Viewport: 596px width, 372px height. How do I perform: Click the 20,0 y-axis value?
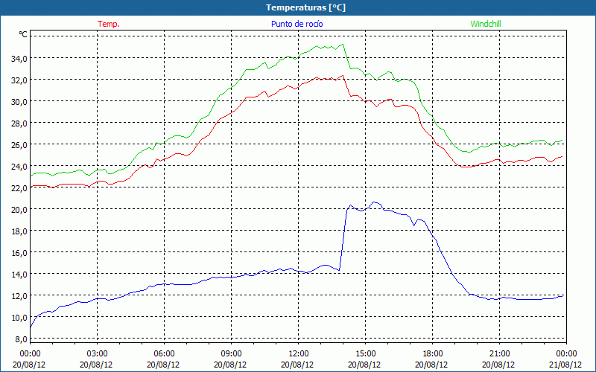click(x=19, y=209)
